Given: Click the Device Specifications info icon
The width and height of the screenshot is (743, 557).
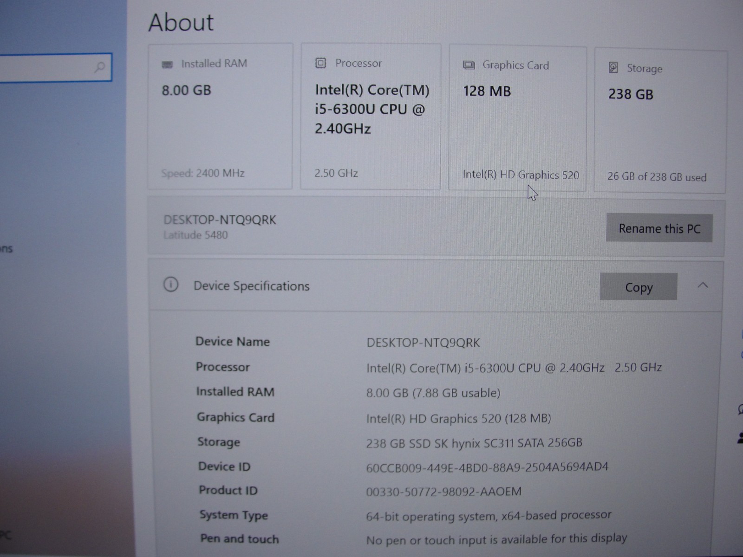Looking at the screenshot, I should click(170, 284).
